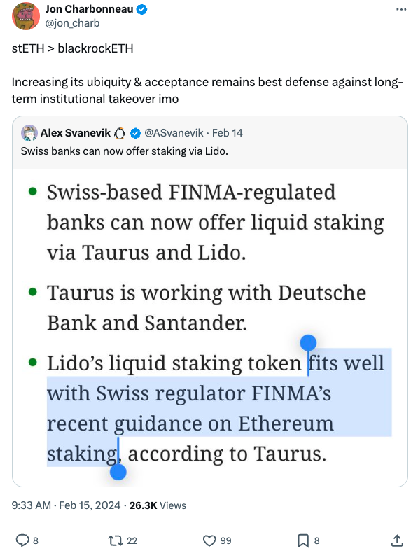Click the upper text selection handle
The width and height of the screenshot is (418, 558).
tap(308, 342)
